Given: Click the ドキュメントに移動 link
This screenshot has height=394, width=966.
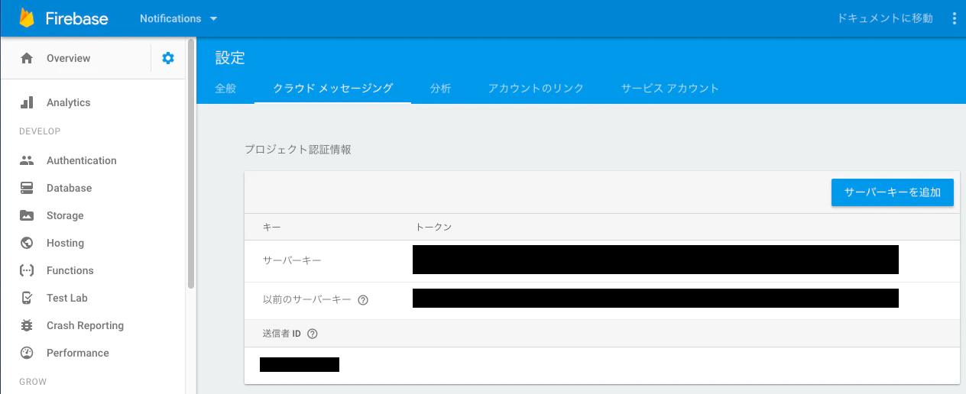Looking at the screenshot, I should click(x=885, y=18).
